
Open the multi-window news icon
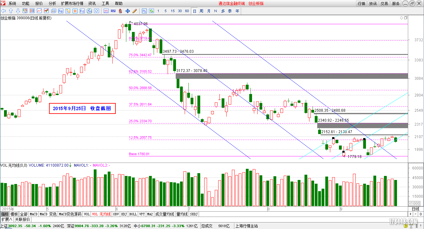(x=53, y=11)
